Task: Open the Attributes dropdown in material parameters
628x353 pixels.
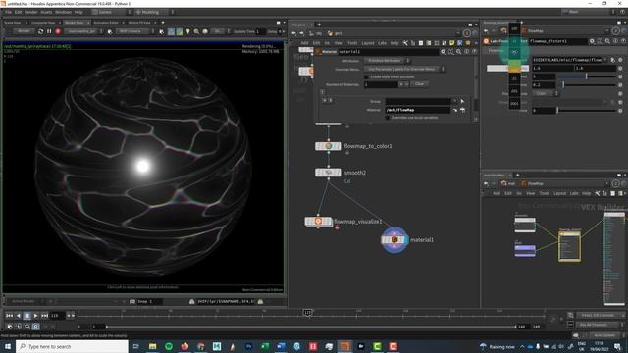Action: coord(387,61)
